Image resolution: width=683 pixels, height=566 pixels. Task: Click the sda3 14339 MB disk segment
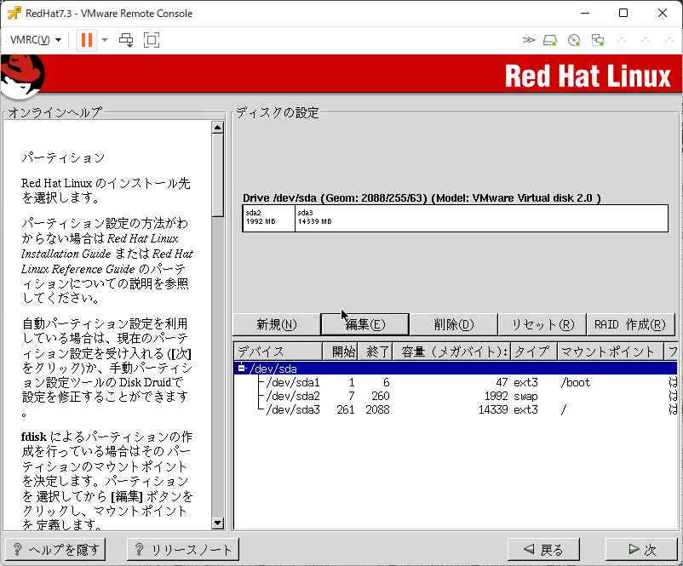pyautogui.click(x=481, y=218)
